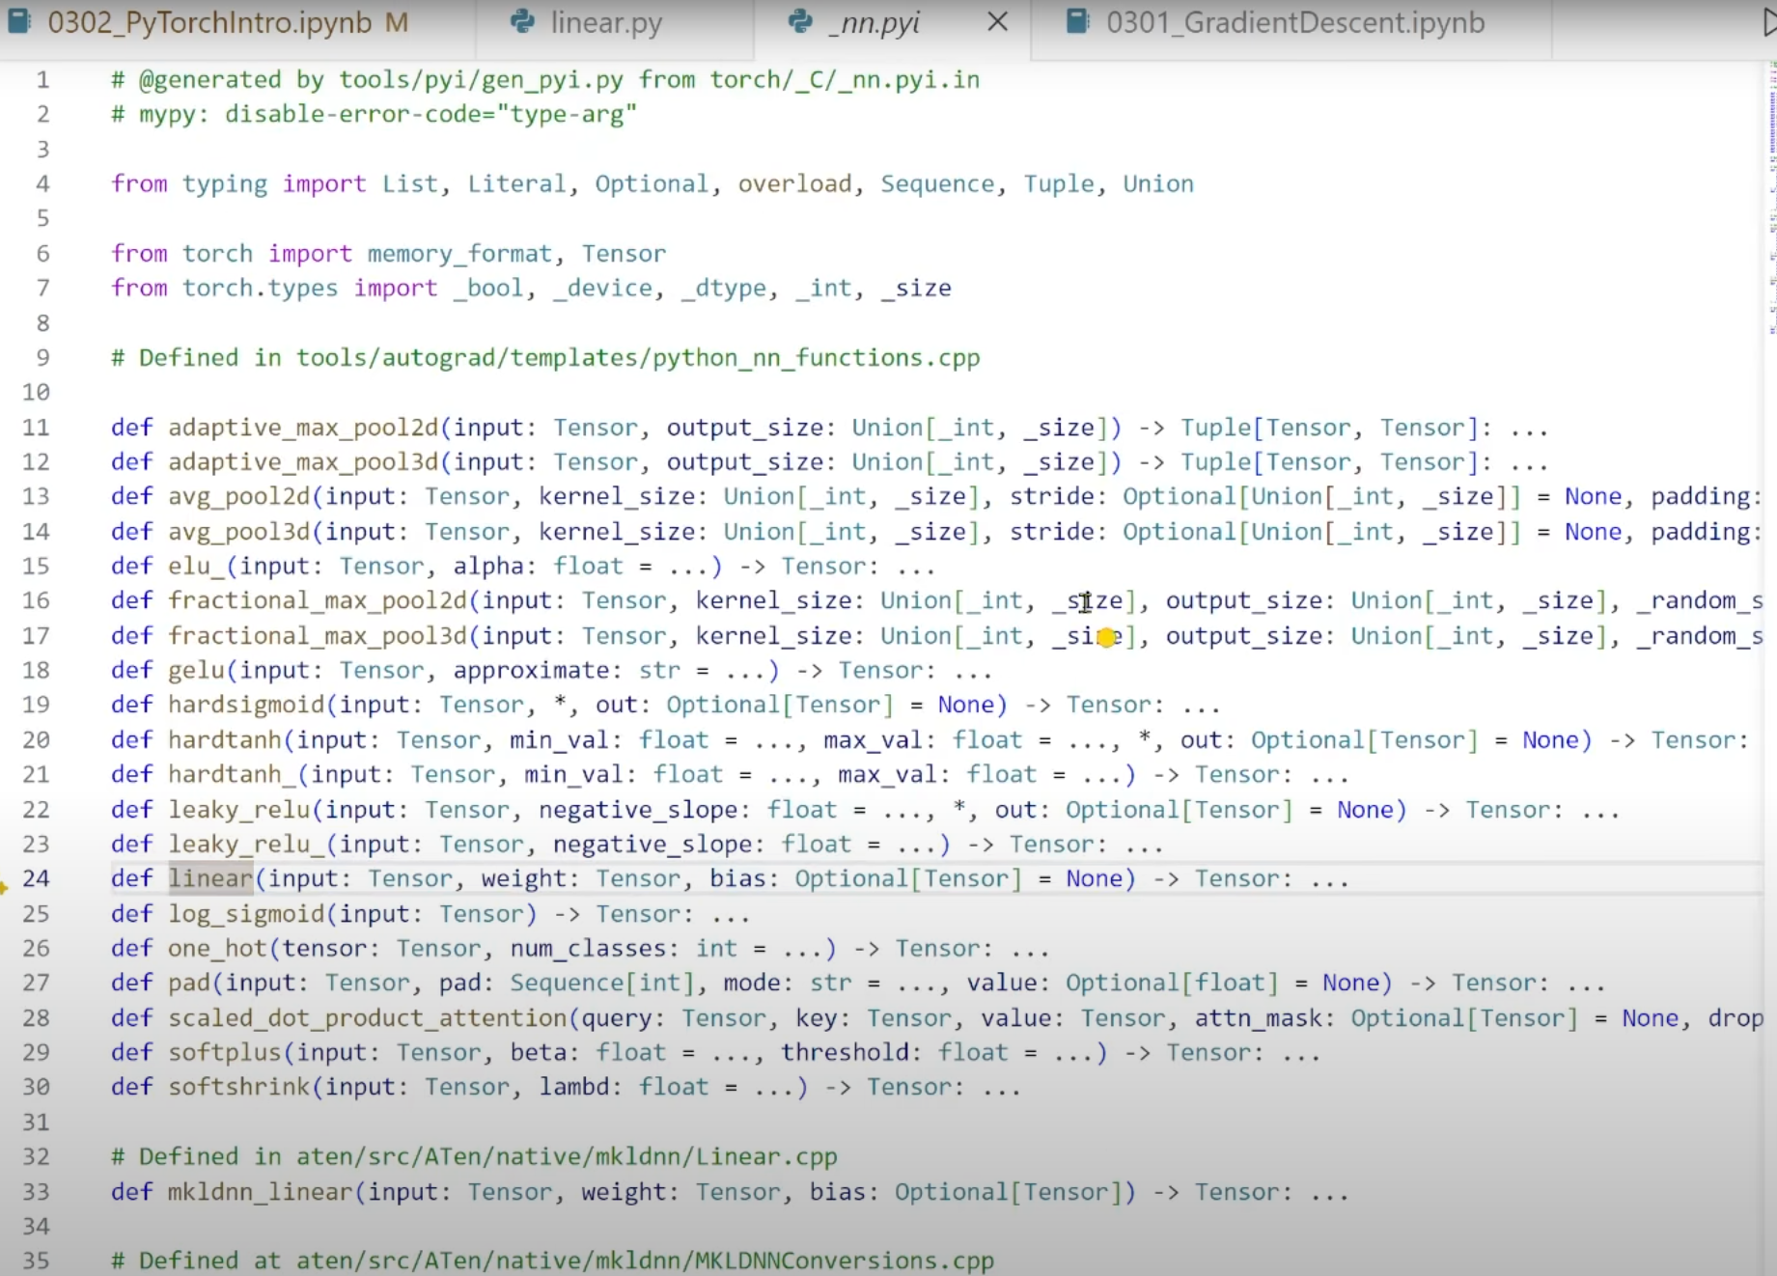
Task: Open the 0301_GradientDescent.ipynb tab
Action: [x=1294, y=23]
